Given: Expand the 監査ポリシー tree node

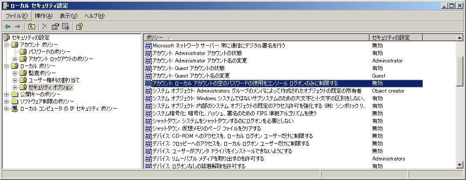Looking at the screenshot, I should [x=15, y=73].
